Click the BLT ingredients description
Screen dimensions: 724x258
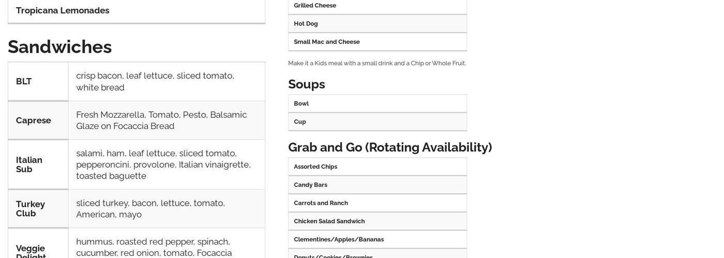155,82
